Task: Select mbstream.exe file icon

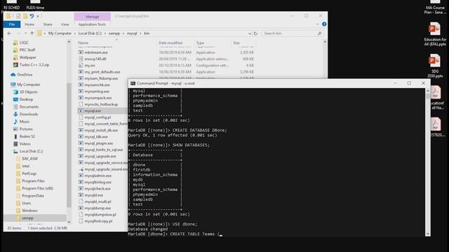Action: click(x=81, y=52)
